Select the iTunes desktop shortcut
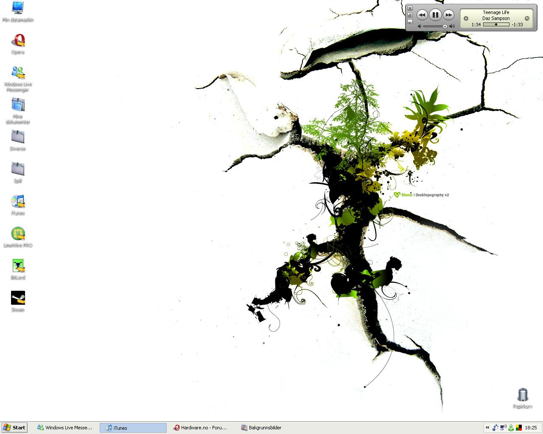Image resolution: width=543 pixels, height=434 pixels. [x=18, y=205]
